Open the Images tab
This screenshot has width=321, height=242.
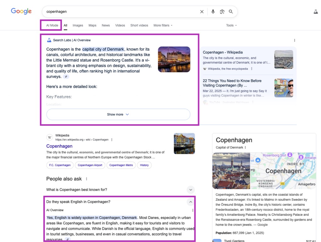click(78, 26)
